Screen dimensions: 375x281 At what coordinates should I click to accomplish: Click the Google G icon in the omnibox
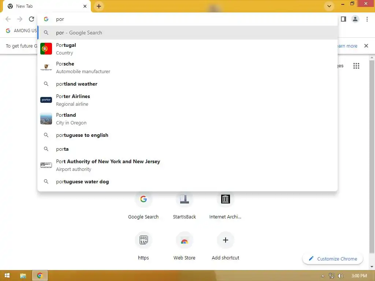[46, 19]
